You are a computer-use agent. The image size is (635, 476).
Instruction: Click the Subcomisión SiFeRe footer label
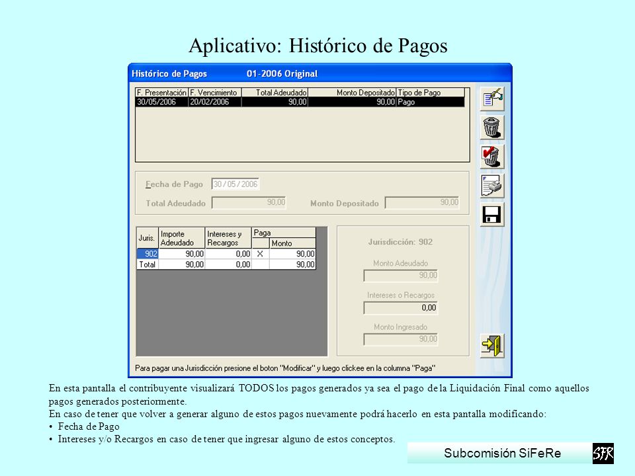pos(502,453)
